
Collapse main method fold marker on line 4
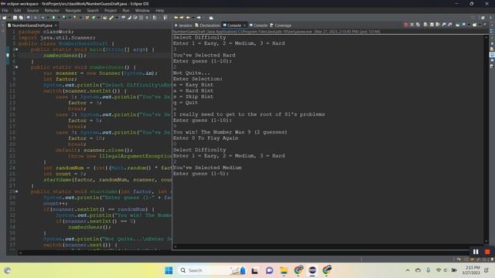click(16, 49)
